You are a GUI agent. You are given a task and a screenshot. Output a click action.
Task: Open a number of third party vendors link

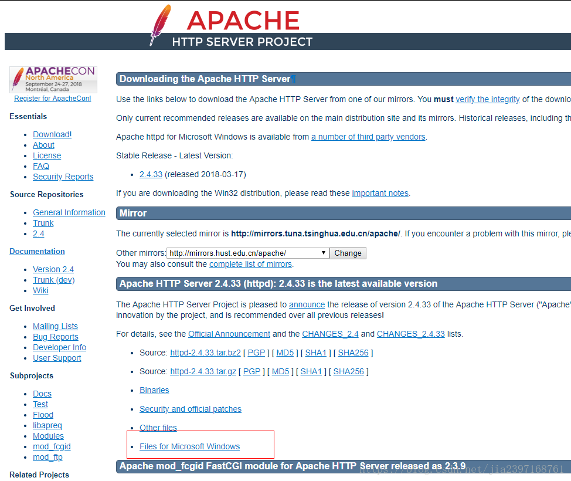[368, 137]
